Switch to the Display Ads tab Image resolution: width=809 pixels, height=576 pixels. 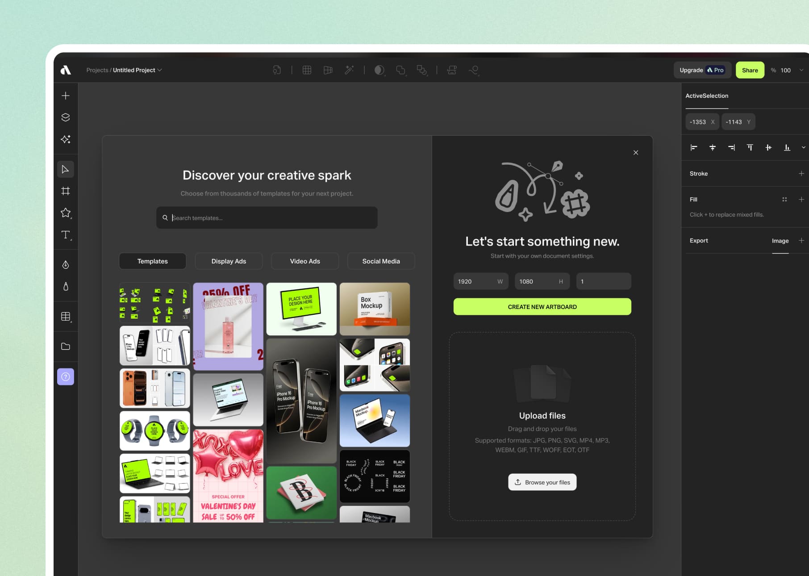coord(229,261)
